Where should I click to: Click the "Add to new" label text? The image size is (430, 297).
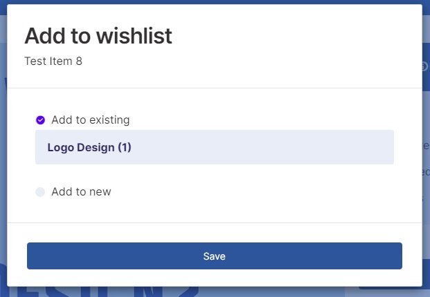tap(81, 192)
